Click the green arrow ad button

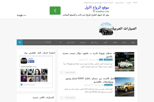55,10
